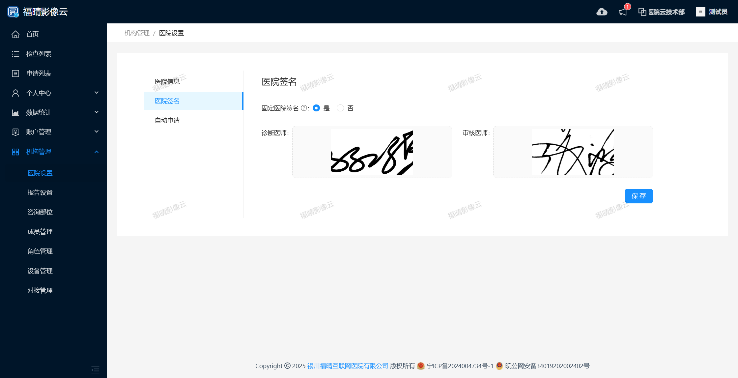This screenshot has width=738, height=378.
Task: Click the 诊断医师 signature thumbnail
Action: pos(372,152)
